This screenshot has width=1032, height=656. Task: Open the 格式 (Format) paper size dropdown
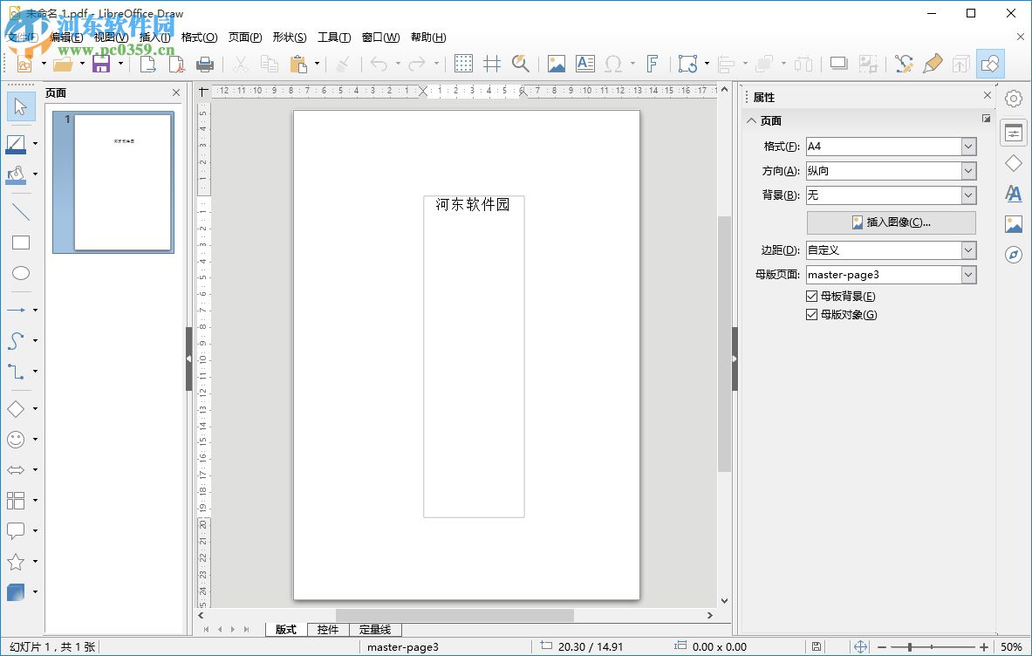coord(967,146)
